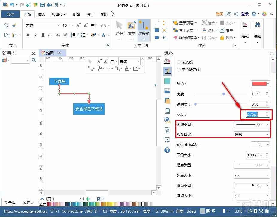Open the Comment bubble panel icon

[167, 140]
